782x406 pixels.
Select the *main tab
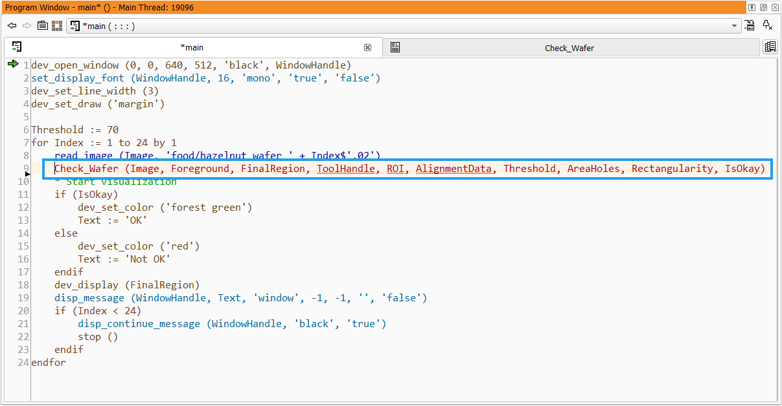tap(191, 48)
